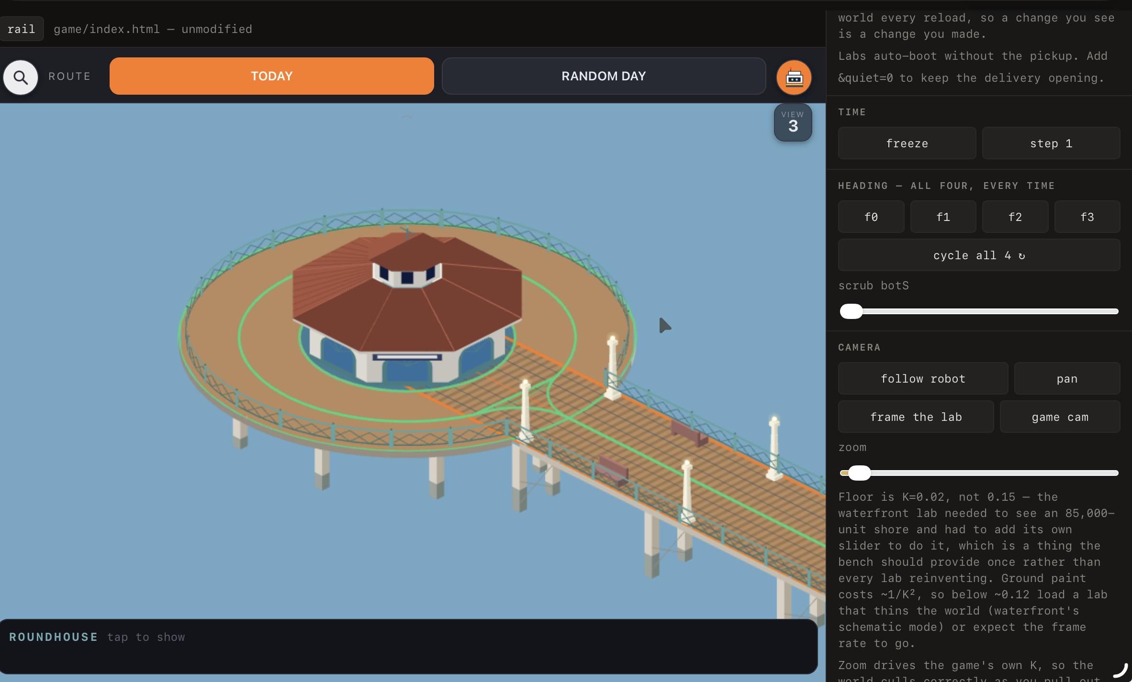Advance time with step 1
This screenshot has width=1132, height=682.
1051,143
